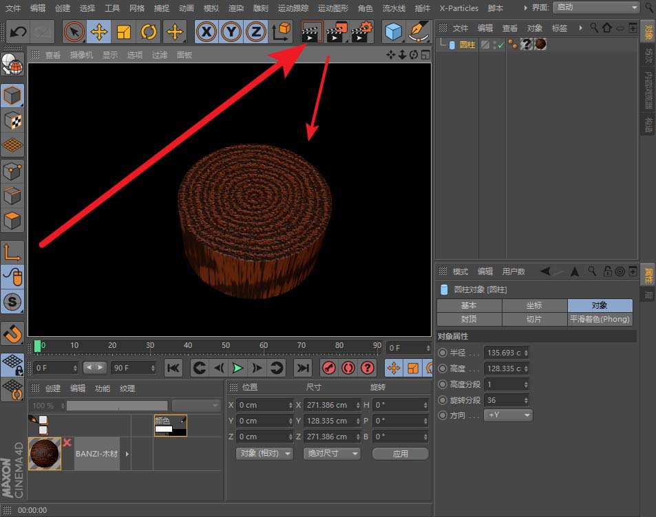Click the cube primitive icon in toolbar
Screen dimensions: 656x517
394,32
